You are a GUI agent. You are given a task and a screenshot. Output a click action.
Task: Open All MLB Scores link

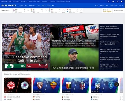tap(118, 11)
